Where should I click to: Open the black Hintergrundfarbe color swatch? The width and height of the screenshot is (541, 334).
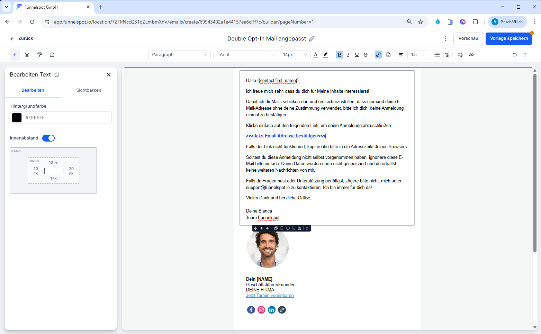tap(17, 118)
